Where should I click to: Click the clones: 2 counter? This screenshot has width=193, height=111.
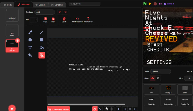(x=169, y=4)
